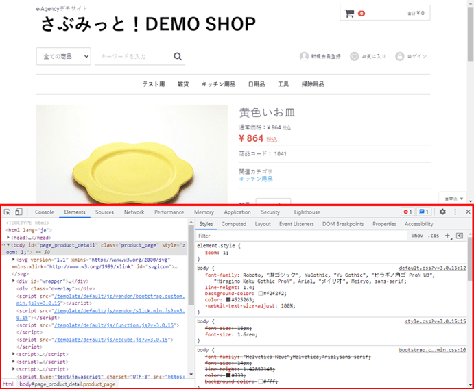Click the new member registration icon

(304, 56)
